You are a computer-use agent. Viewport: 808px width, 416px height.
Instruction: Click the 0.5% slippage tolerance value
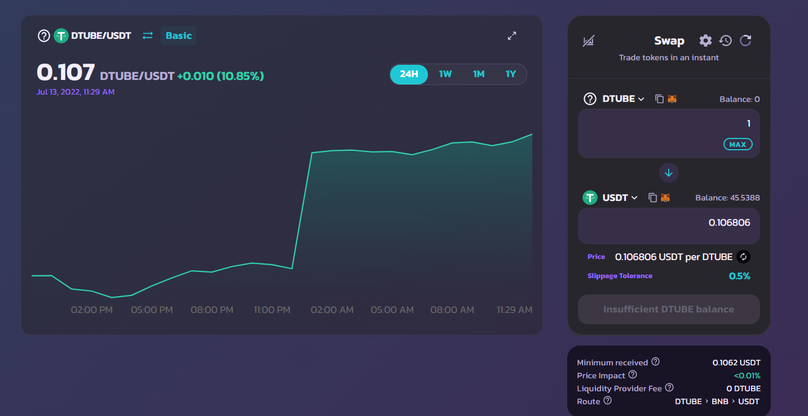click(x=739, y=276)
